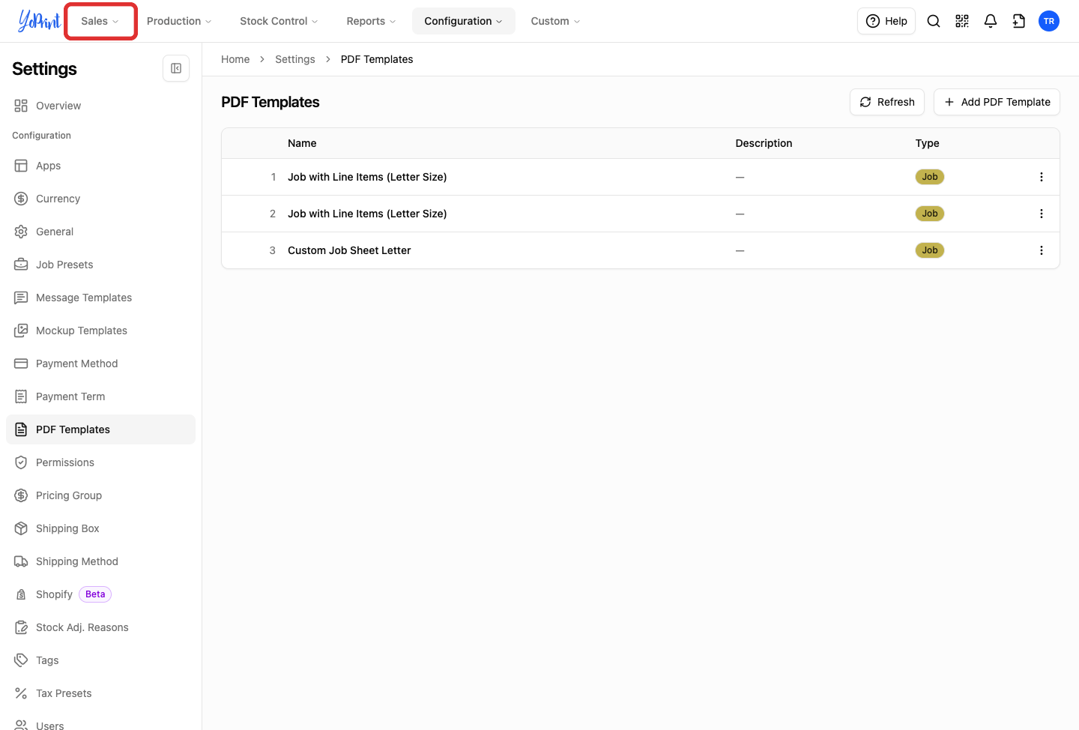The width and height of the screenshot is (1079, 730).
Task: Click the Refresh button
Action: click(887, 102)
